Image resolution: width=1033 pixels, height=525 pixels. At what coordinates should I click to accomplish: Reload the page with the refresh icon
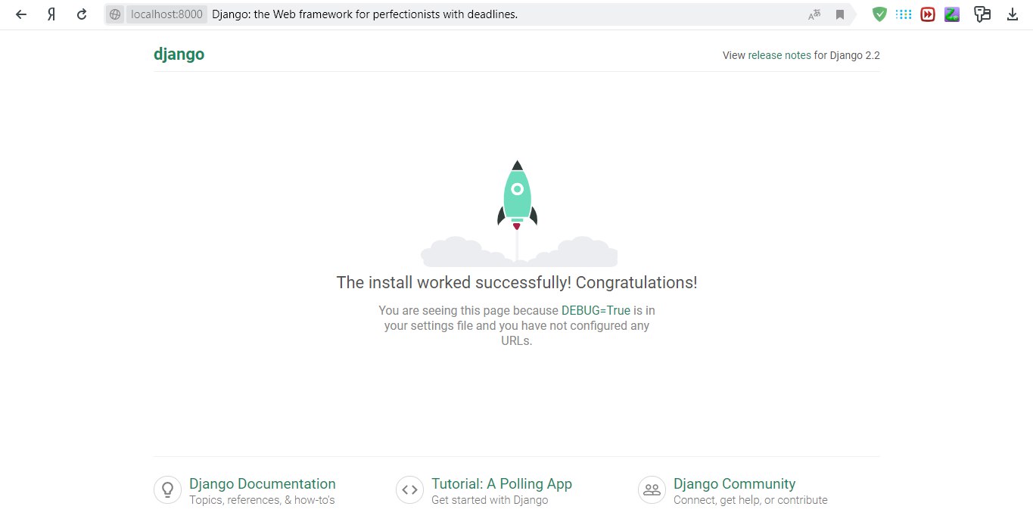tap(82, 14)
